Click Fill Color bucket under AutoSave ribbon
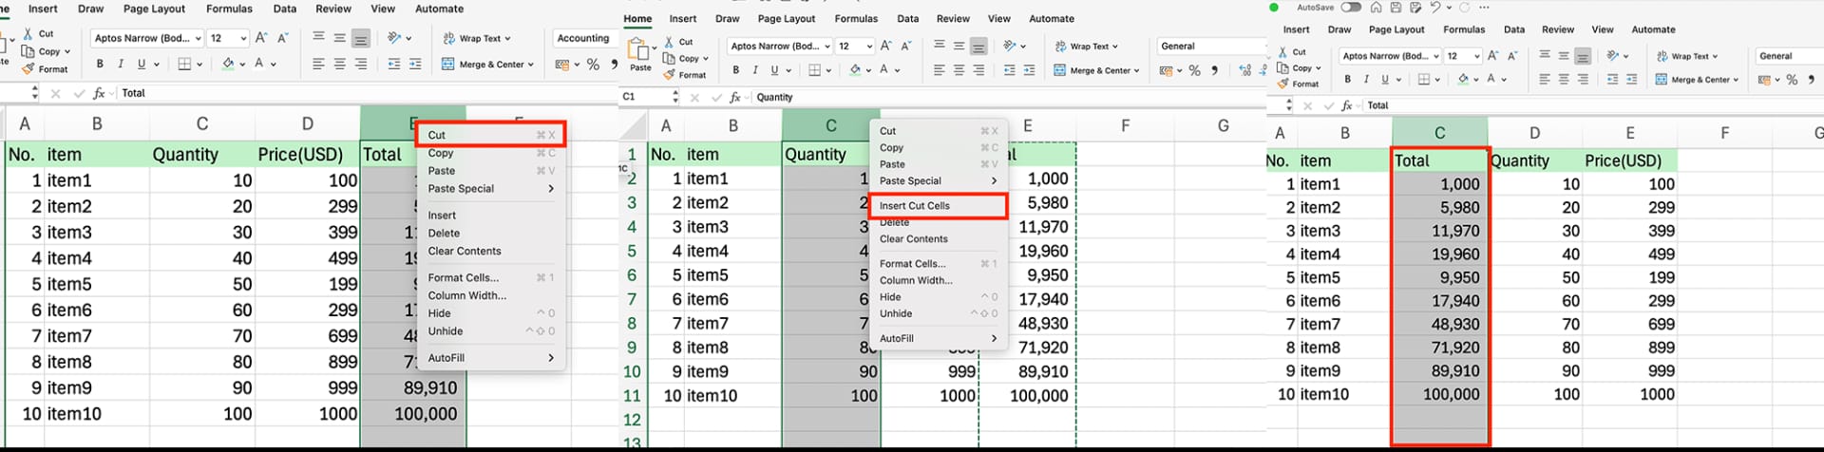Screen dimensions: 1824x452 [1463, 80]
